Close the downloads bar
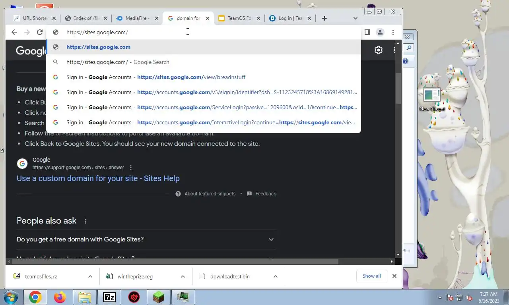 394,276
